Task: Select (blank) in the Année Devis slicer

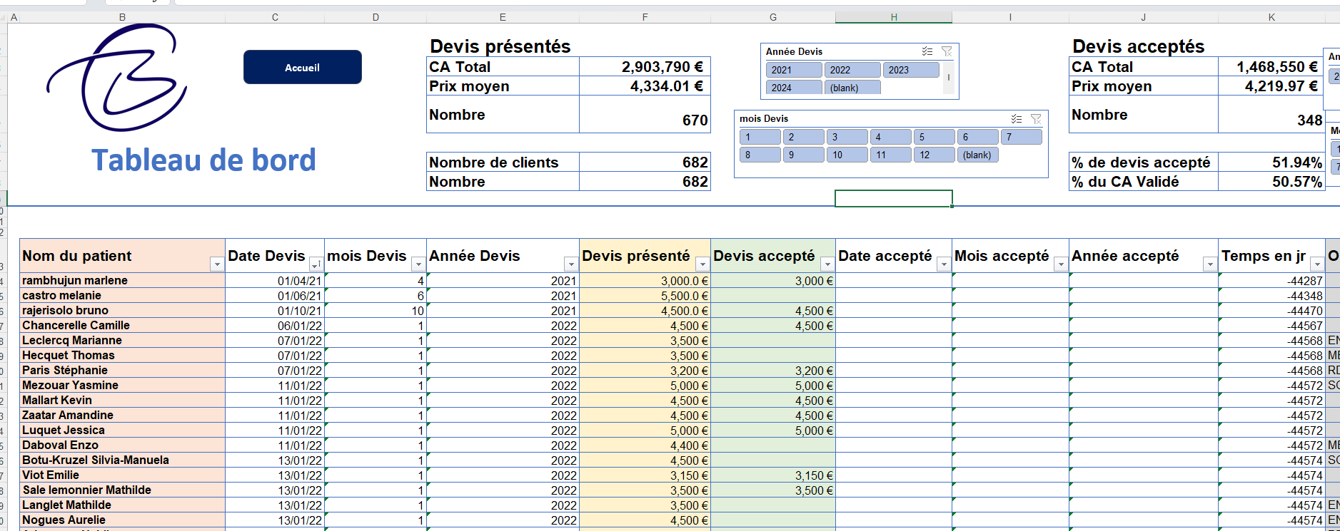Action: (852, 88)
